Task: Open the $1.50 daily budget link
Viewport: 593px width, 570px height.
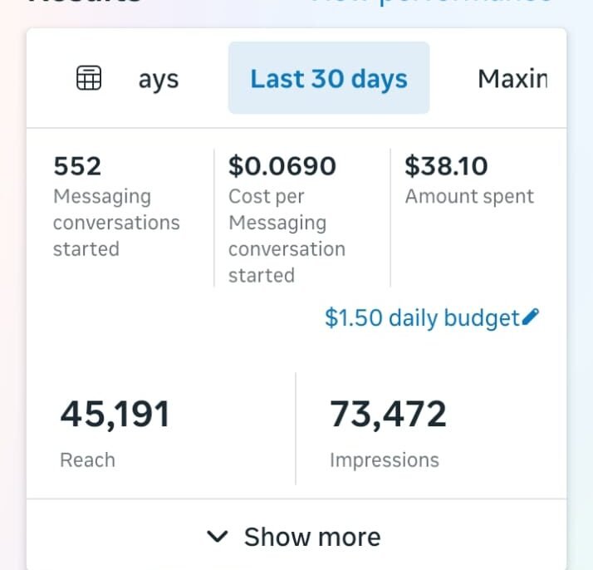Action: tap(422, 317)
